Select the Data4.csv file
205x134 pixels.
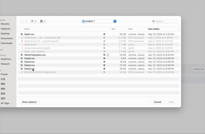99,62
